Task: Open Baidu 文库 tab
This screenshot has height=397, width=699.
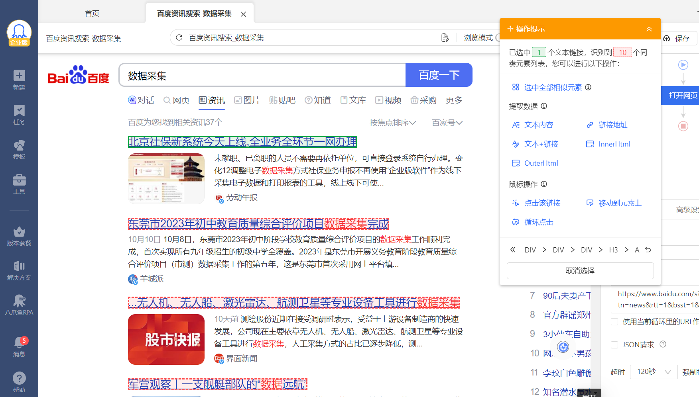Action: [x=353, y=100]
